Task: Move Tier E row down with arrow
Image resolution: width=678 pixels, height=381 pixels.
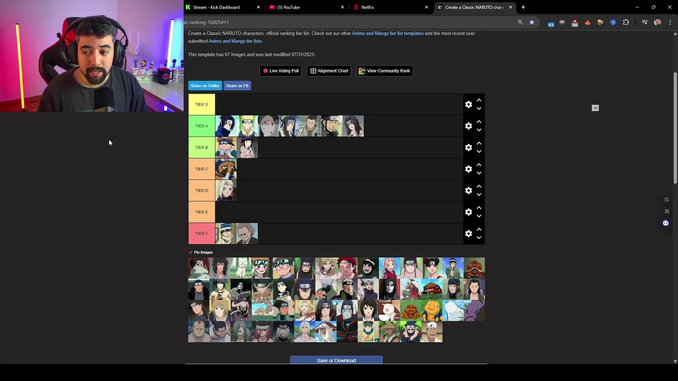Action: (x=479, y=216)
